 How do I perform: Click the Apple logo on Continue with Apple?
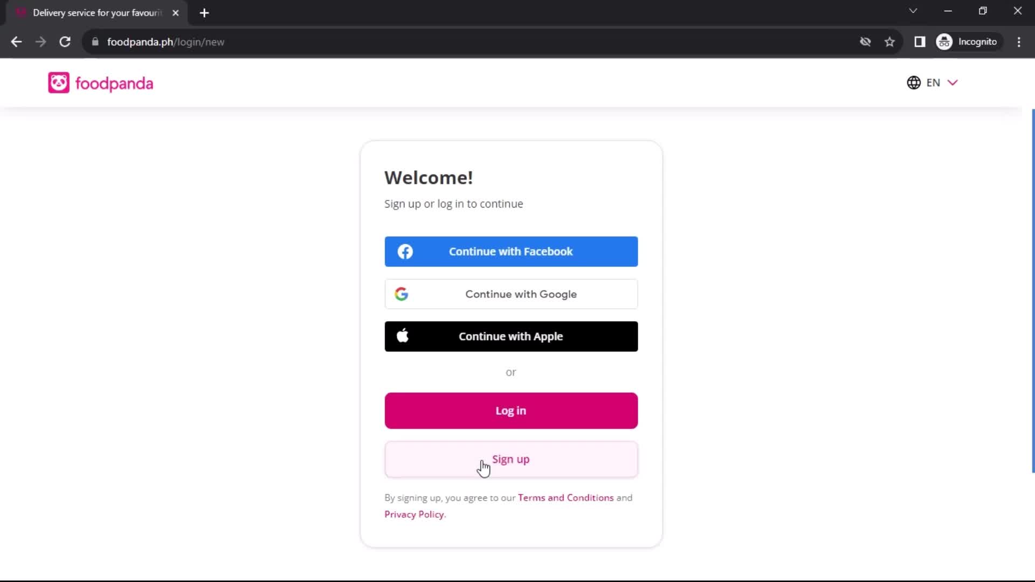tap(403, 336)
